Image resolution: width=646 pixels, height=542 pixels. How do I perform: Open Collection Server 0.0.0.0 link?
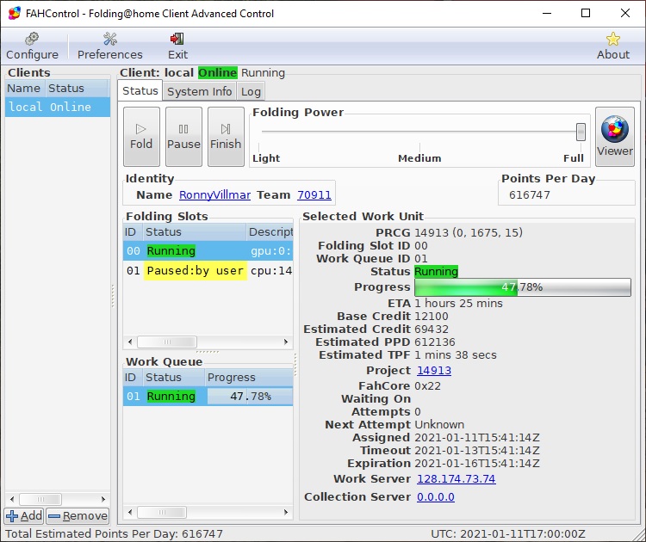pyautogui.click(x=436, y=496)
